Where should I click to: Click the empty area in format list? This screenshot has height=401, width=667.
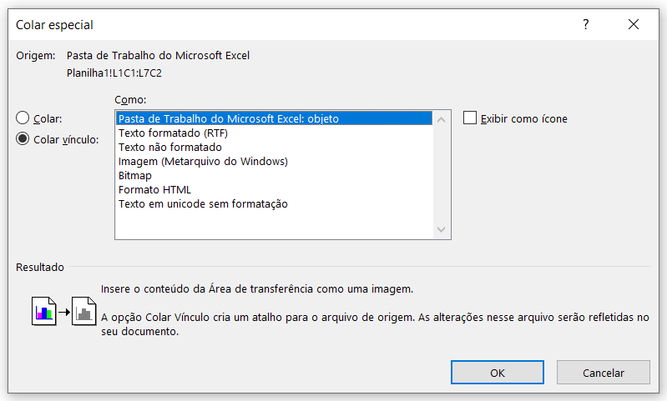pyautogui.click(x=274, y=224)
